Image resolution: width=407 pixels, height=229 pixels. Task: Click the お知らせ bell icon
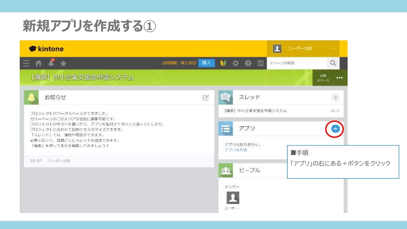[x=31, y=97]
